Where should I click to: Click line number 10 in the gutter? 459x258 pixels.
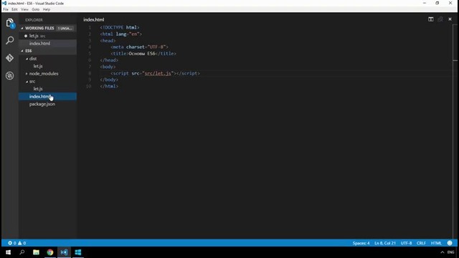pyautogui.click(x=89, y=86)
